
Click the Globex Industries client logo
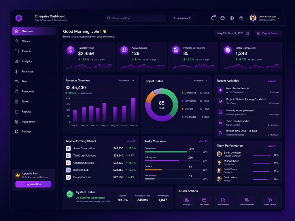pos(68,163)
